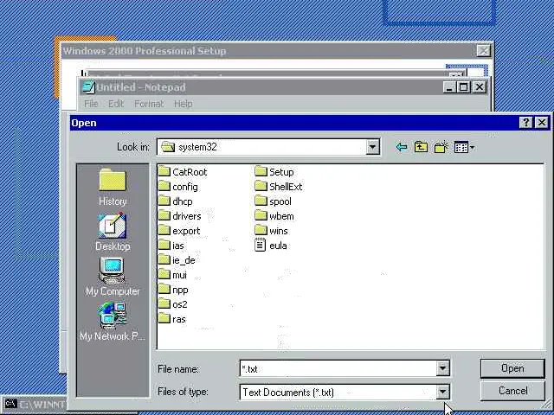
Task: Select the ias folder icon
Action: tap(164, 246)
